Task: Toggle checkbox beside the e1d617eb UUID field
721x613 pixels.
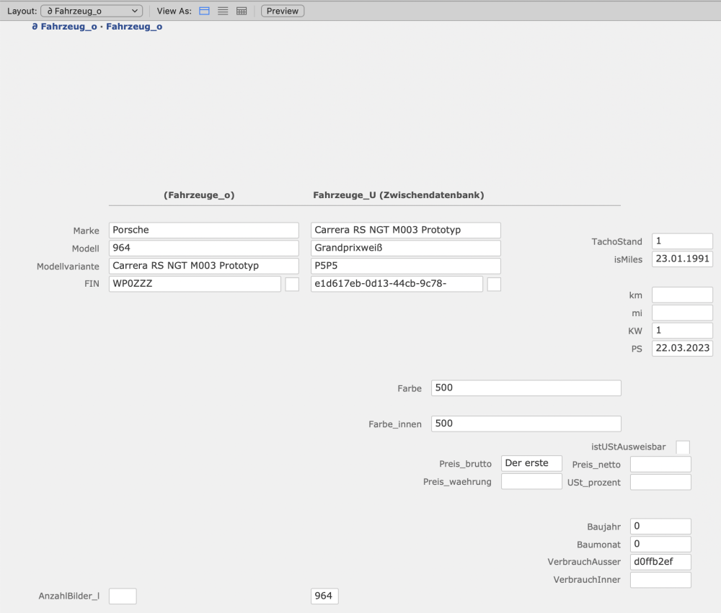Action: point(494,285)
